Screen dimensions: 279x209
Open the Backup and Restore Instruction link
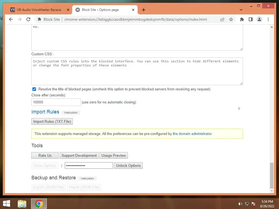coord(87,179)
